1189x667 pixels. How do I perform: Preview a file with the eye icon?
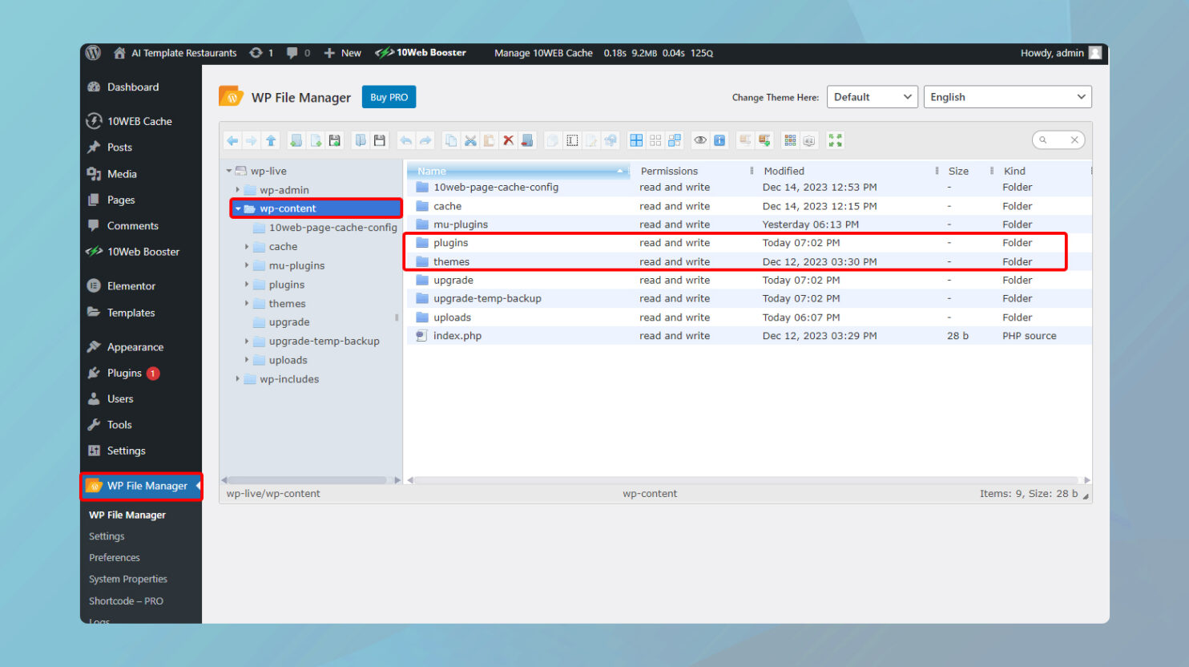click(700, 139)
